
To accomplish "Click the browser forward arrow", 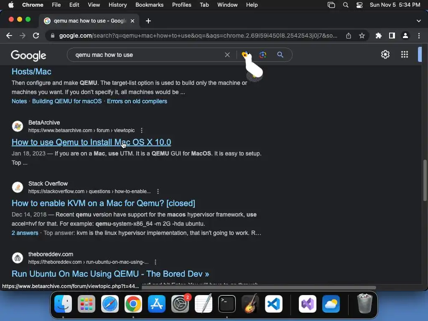I will (x=23, y=36).
